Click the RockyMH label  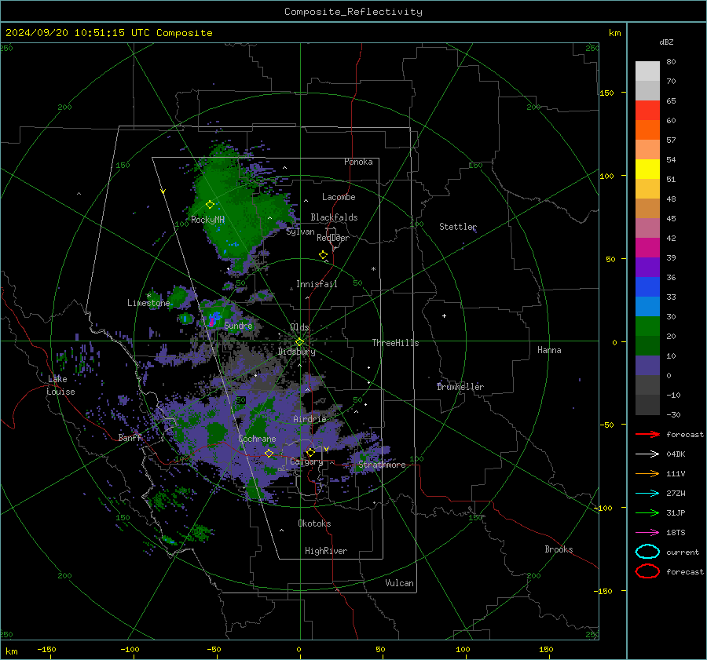point(207,220)
